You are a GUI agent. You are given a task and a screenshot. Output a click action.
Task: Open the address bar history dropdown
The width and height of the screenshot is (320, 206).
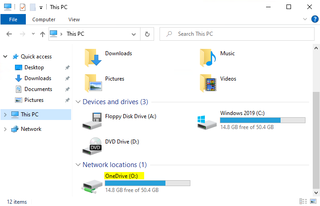point(134,34)
